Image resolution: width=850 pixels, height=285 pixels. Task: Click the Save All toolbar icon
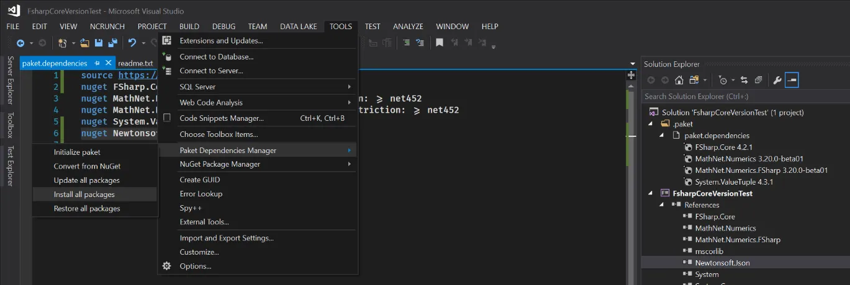pos(112,43)
